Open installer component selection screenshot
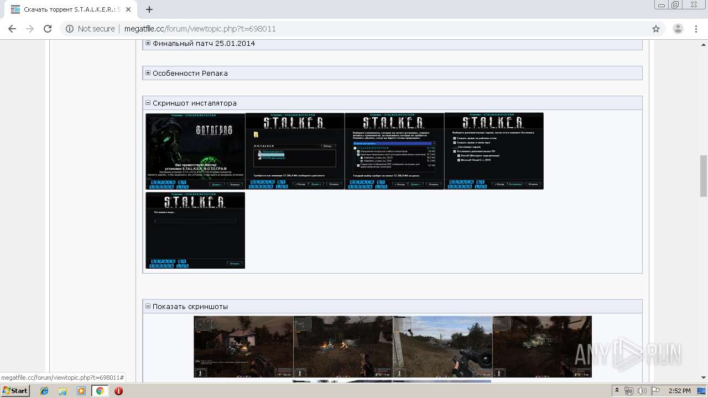Image resolution: width=708 pixels, height=398 pixels. pos(394,151)
